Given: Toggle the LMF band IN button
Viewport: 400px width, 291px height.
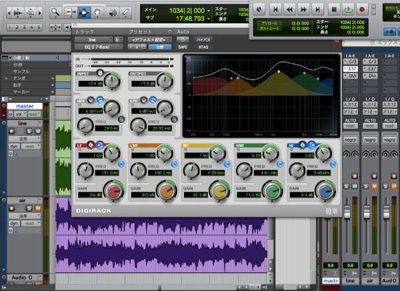Looking at the screenshot, I should tap(174, 164).
